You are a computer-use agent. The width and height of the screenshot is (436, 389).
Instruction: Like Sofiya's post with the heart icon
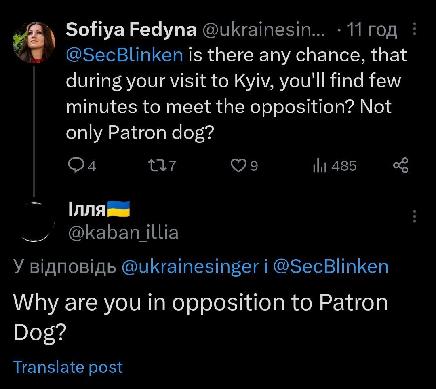click(238, 165)
